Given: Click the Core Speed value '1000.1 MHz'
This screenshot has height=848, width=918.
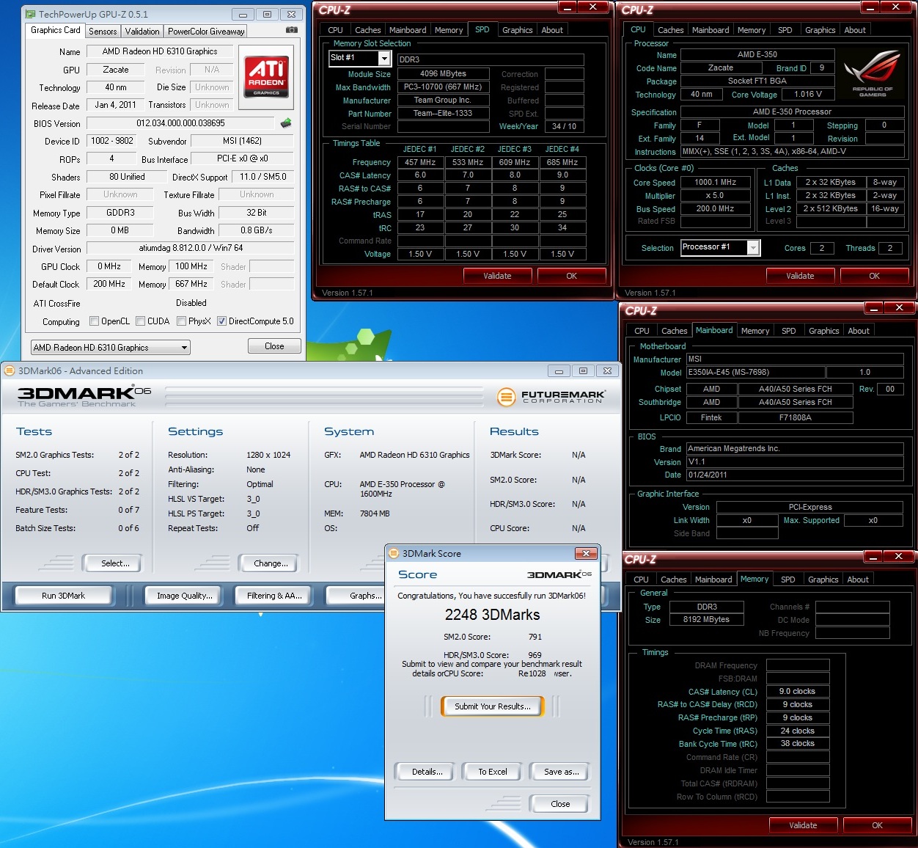Looking at the screenshot, I should (715, 182).
